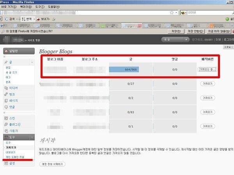This screenshot has height=175, width=234.
Task: Click the 스킨 appearance icon
Action: pyautogui.click(x=6, y=118)
